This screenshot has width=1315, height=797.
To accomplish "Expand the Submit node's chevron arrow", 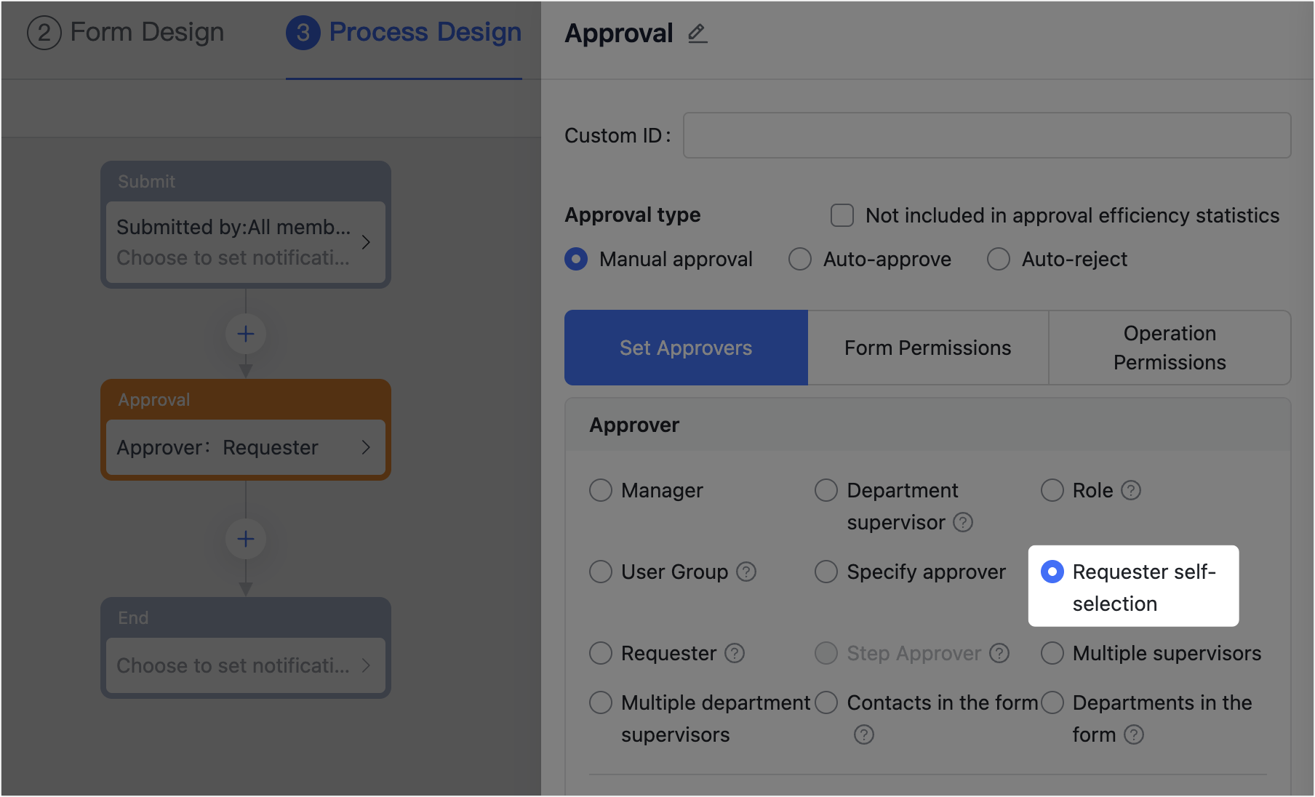I will [x=366, y=242].
